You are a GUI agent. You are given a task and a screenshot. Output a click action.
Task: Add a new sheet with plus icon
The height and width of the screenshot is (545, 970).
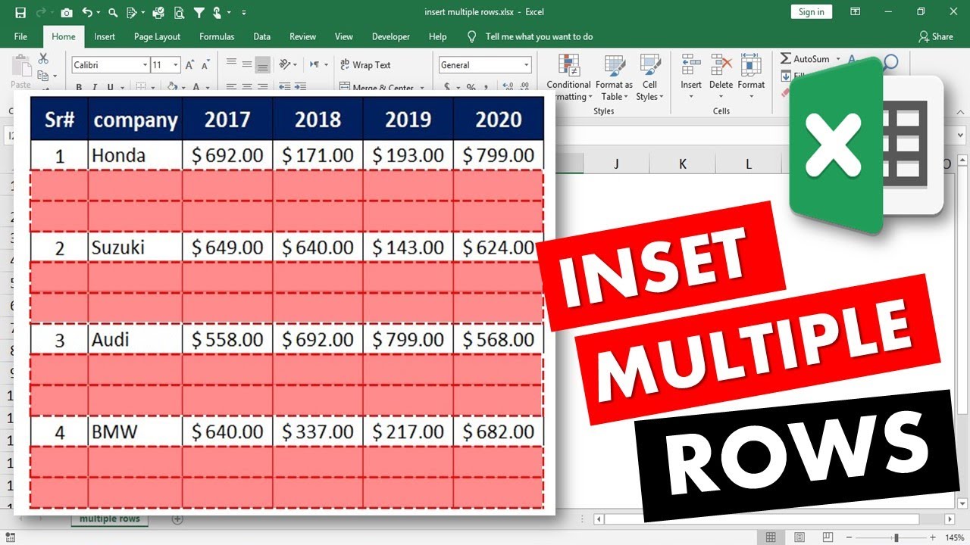(177, 519)
